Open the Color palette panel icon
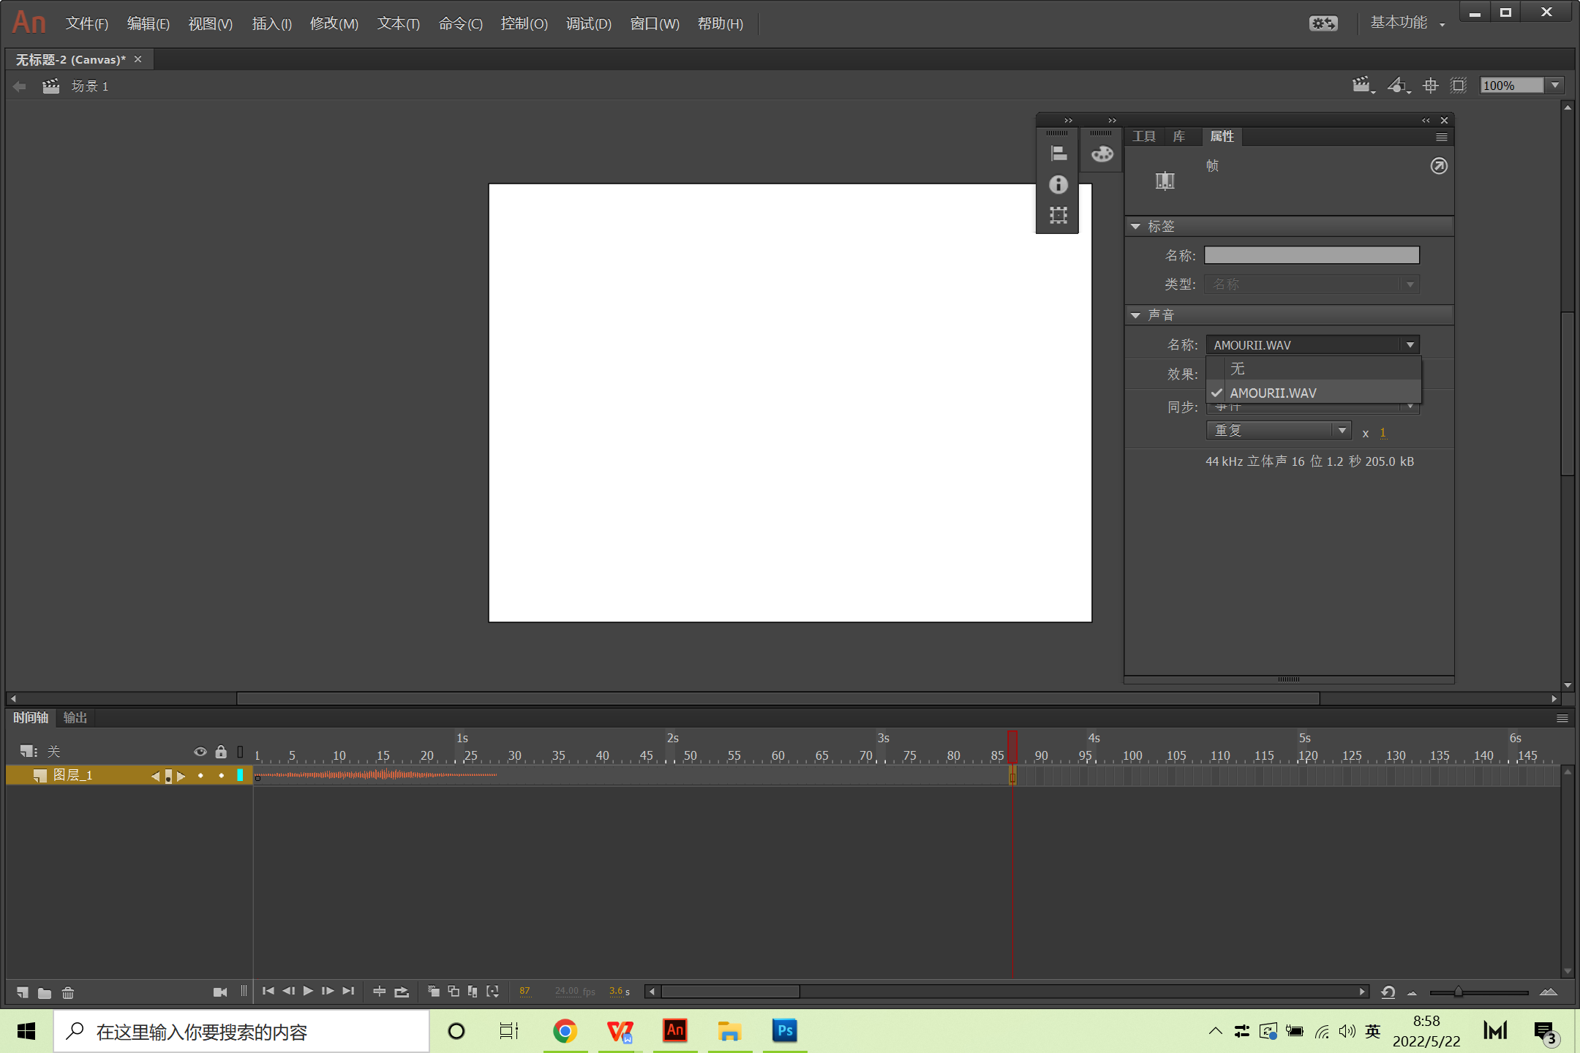 point(1102,154)
